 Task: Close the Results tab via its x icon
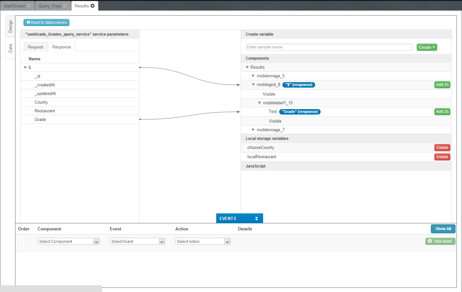tap(93, 6)
